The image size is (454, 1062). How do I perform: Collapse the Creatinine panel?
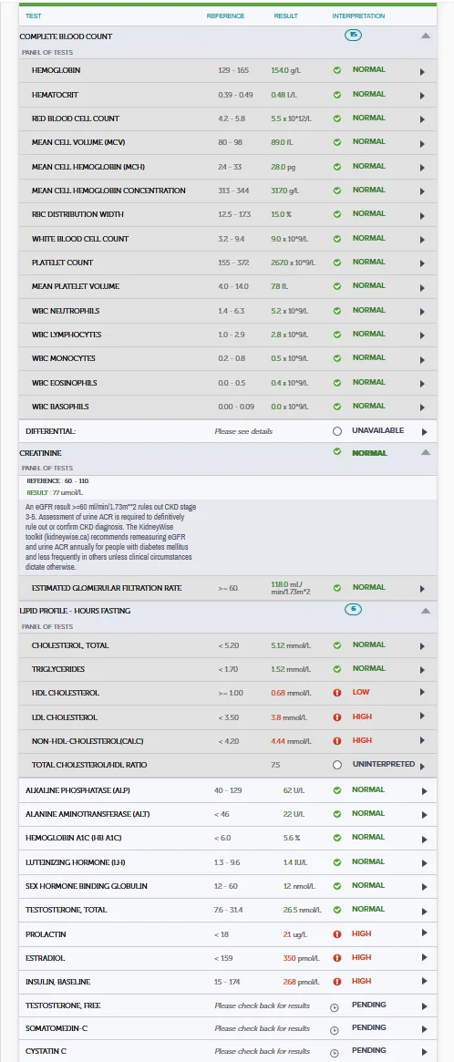click(x=426, y=452)
